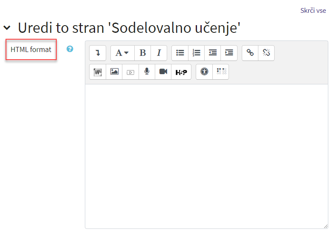
Task: Collapse the 'Uredi to stran' section
Action: tap(7, 28)
